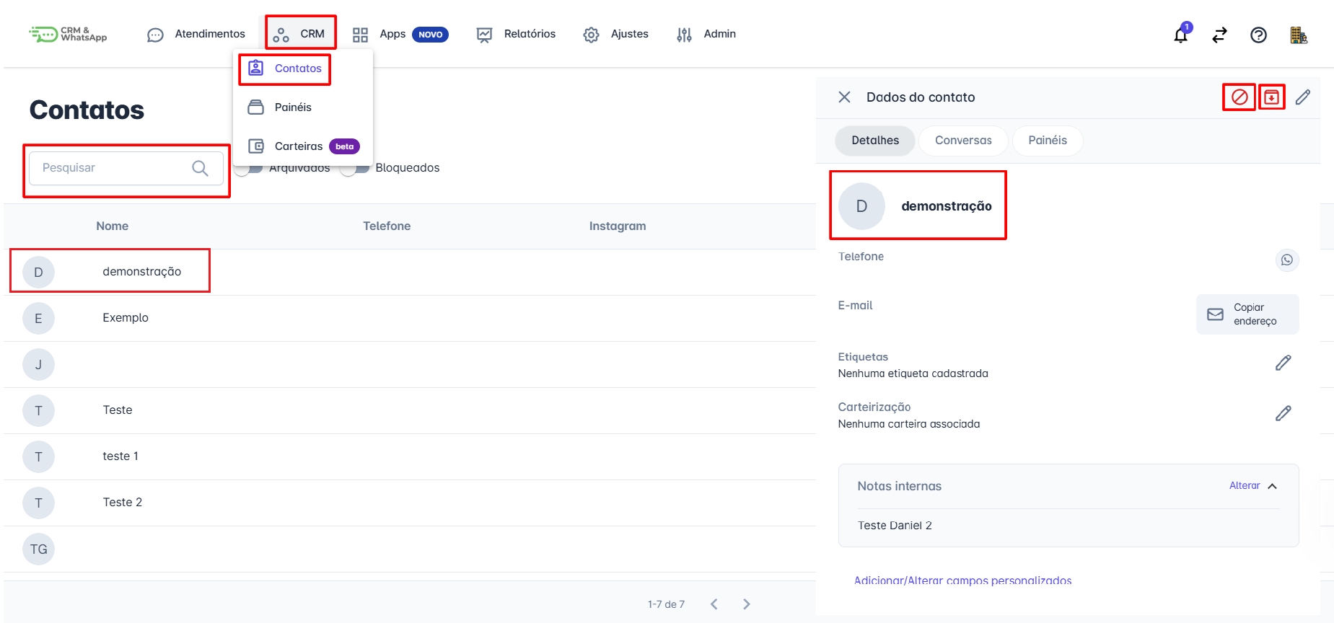The width and height of the screenshot is (1334, 623).
Task: Click the D avatar in the contact details header
Action: click(861, 206)
